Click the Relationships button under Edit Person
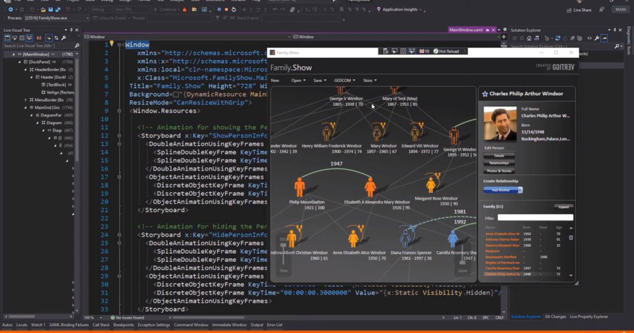Screen dimensions: 634x333 (498, 162)
